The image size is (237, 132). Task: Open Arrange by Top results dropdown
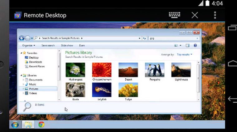click(x=184, y=54)
